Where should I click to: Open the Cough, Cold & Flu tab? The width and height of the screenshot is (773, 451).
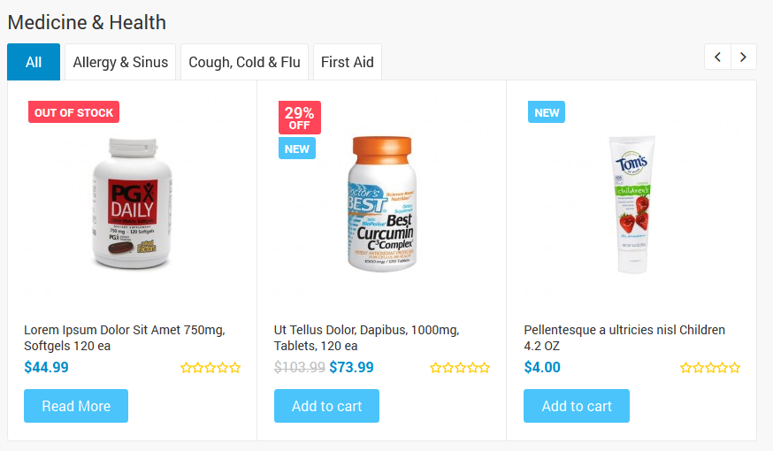244,62
